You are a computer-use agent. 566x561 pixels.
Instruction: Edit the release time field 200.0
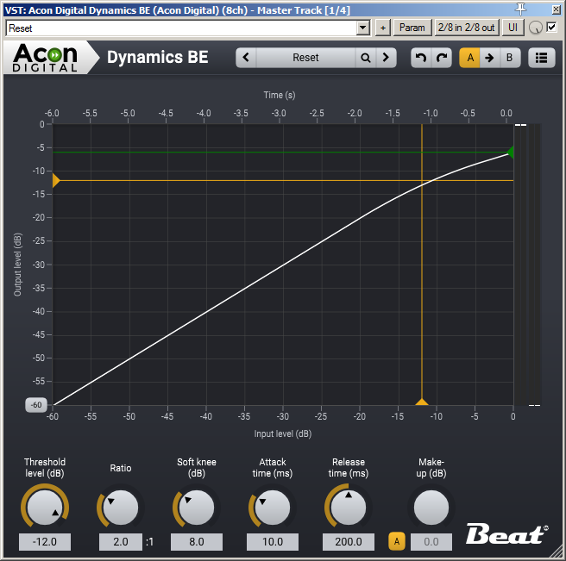point(349,542)
